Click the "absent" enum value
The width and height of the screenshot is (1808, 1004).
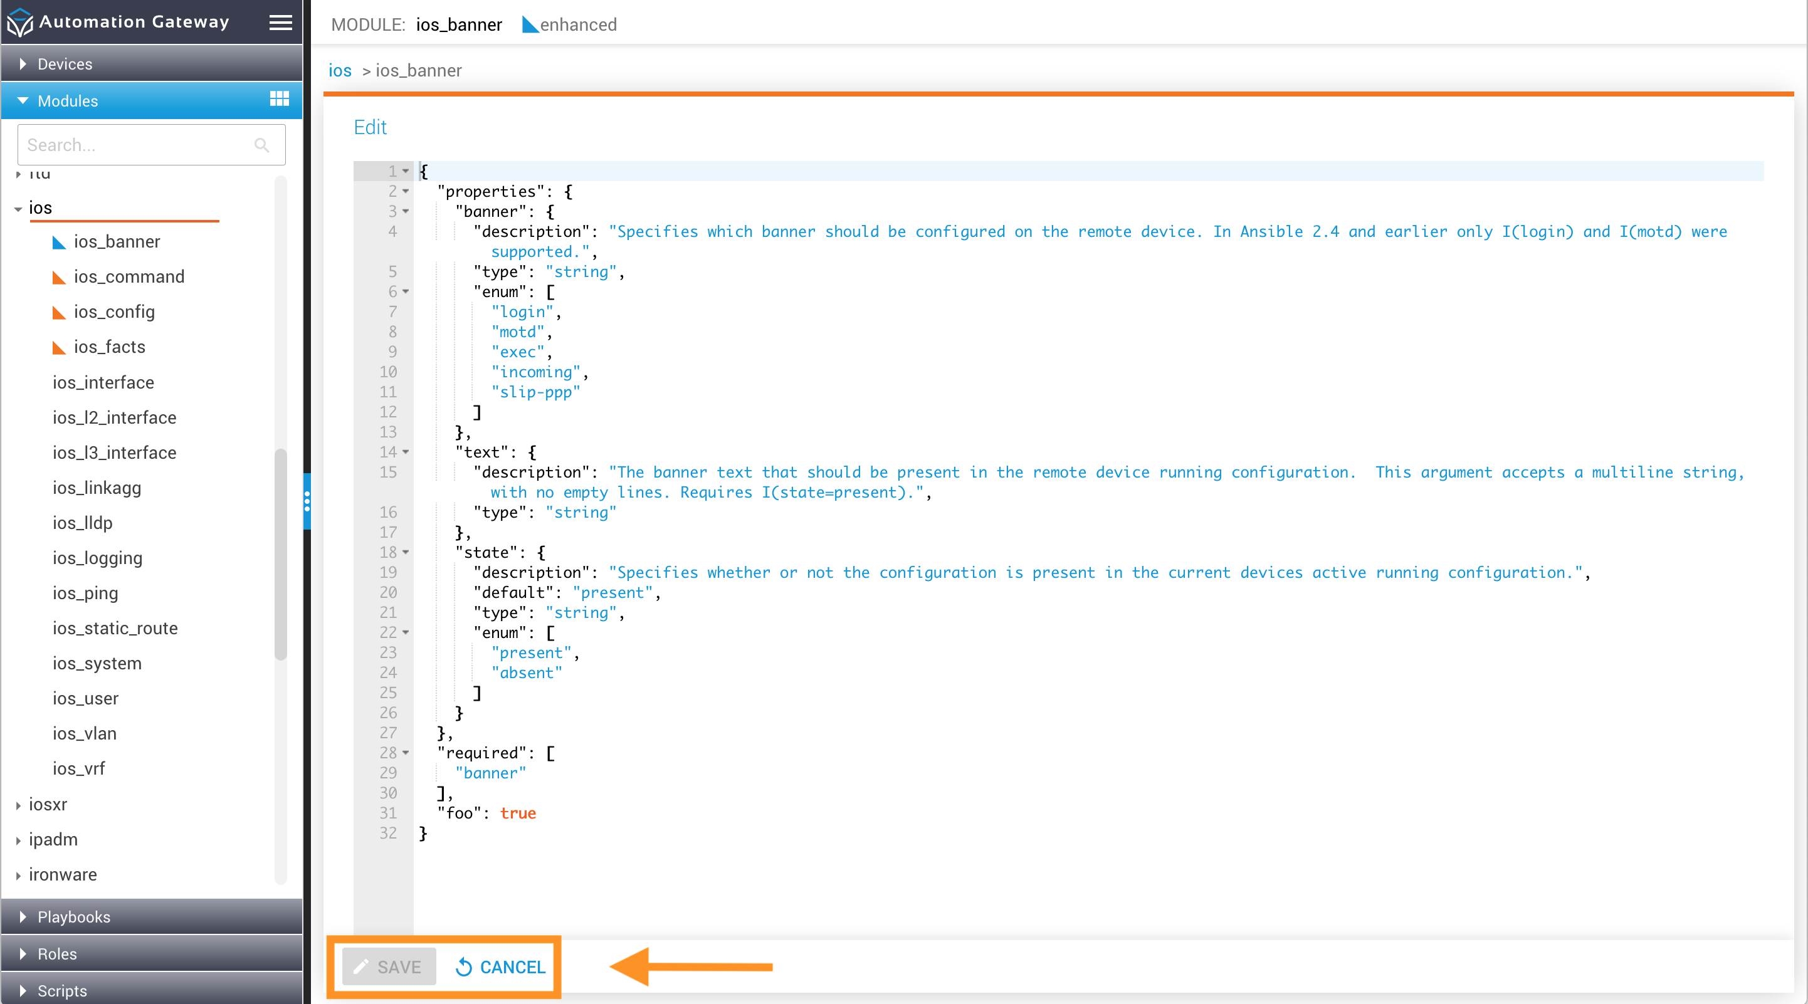pos(527,673)
